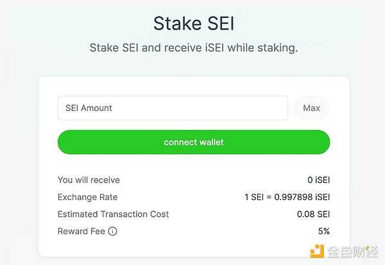Viewport: 385px width, 265px height.
Task: Click the green connect wallet button
Action: point(194,142)
